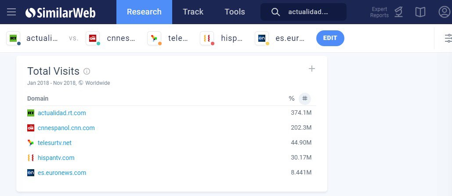This screenshot has height=196, width=452.
Task: Click the EDIT competitors button
Action: coord(330,38)
